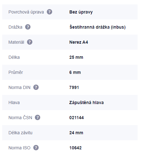Click the help icon beside Povrchová úprava
Viewport: 142px width, 155px height.
[x=49, y=12]
